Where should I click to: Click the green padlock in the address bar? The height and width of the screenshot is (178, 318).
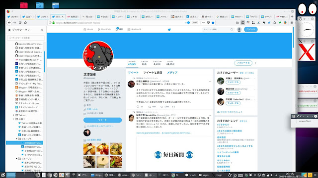click(x=54, y=23)
